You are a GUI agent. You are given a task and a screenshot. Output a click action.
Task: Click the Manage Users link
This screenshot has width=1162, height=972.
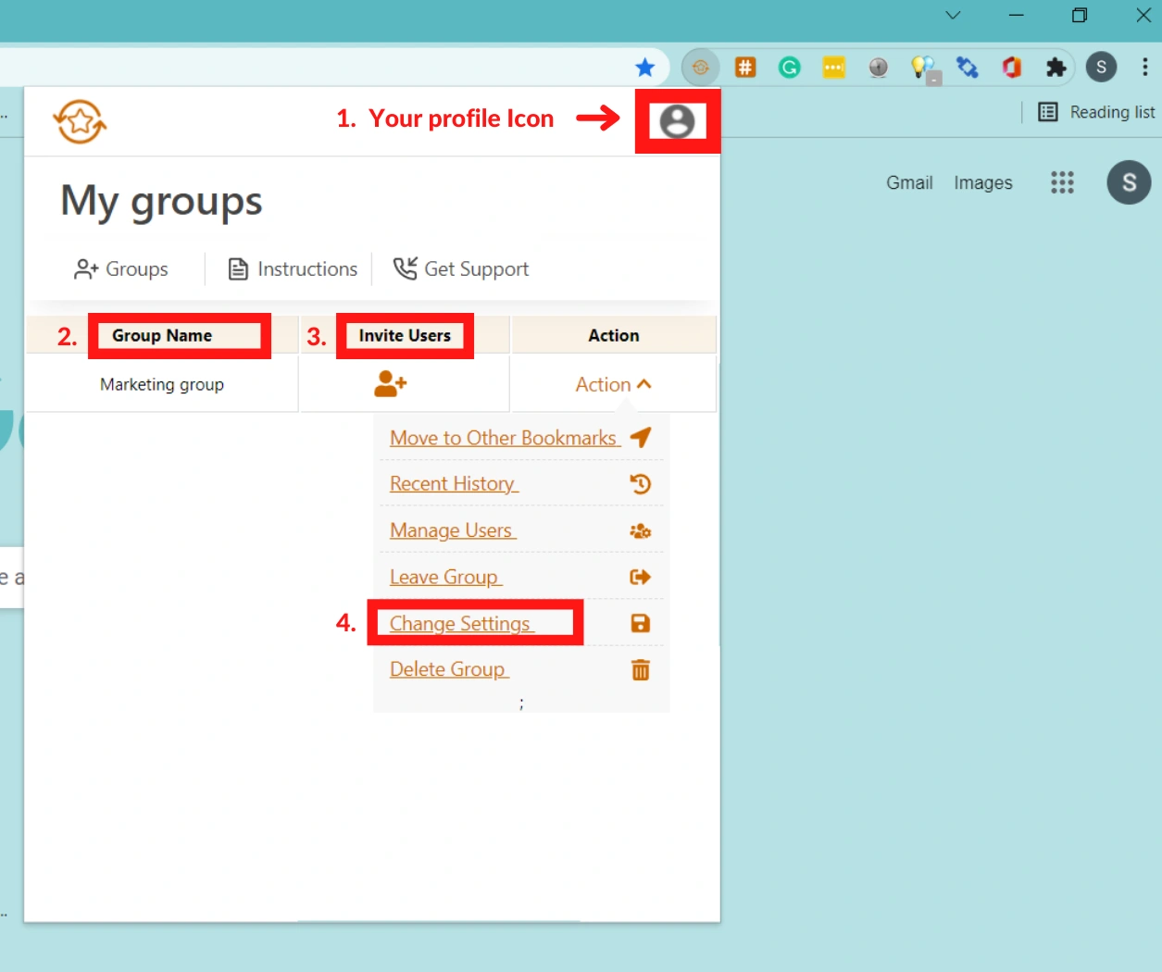(x=451, y=530)
